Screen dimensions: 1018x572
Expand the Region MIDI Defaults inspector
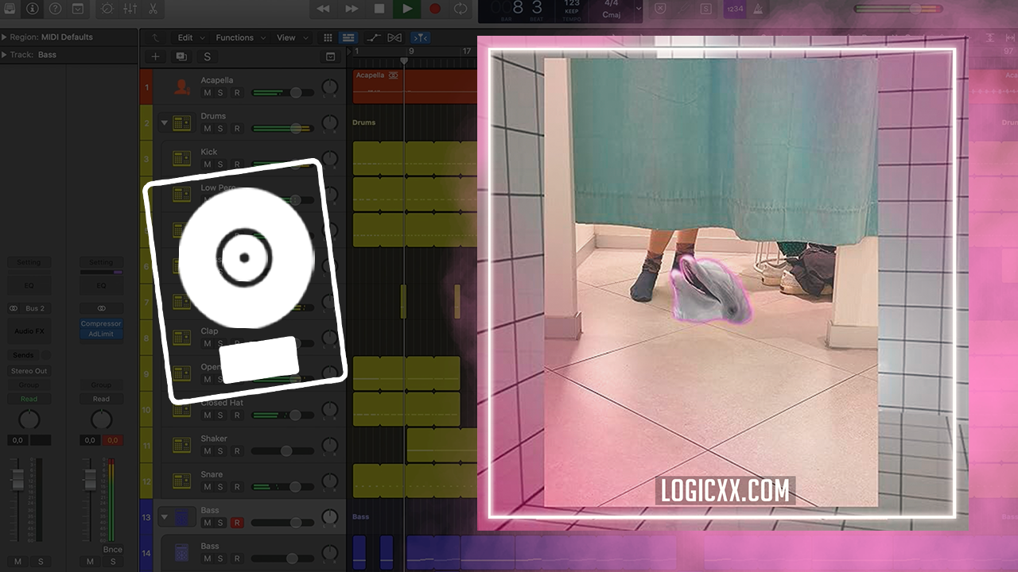coord(5,37)
